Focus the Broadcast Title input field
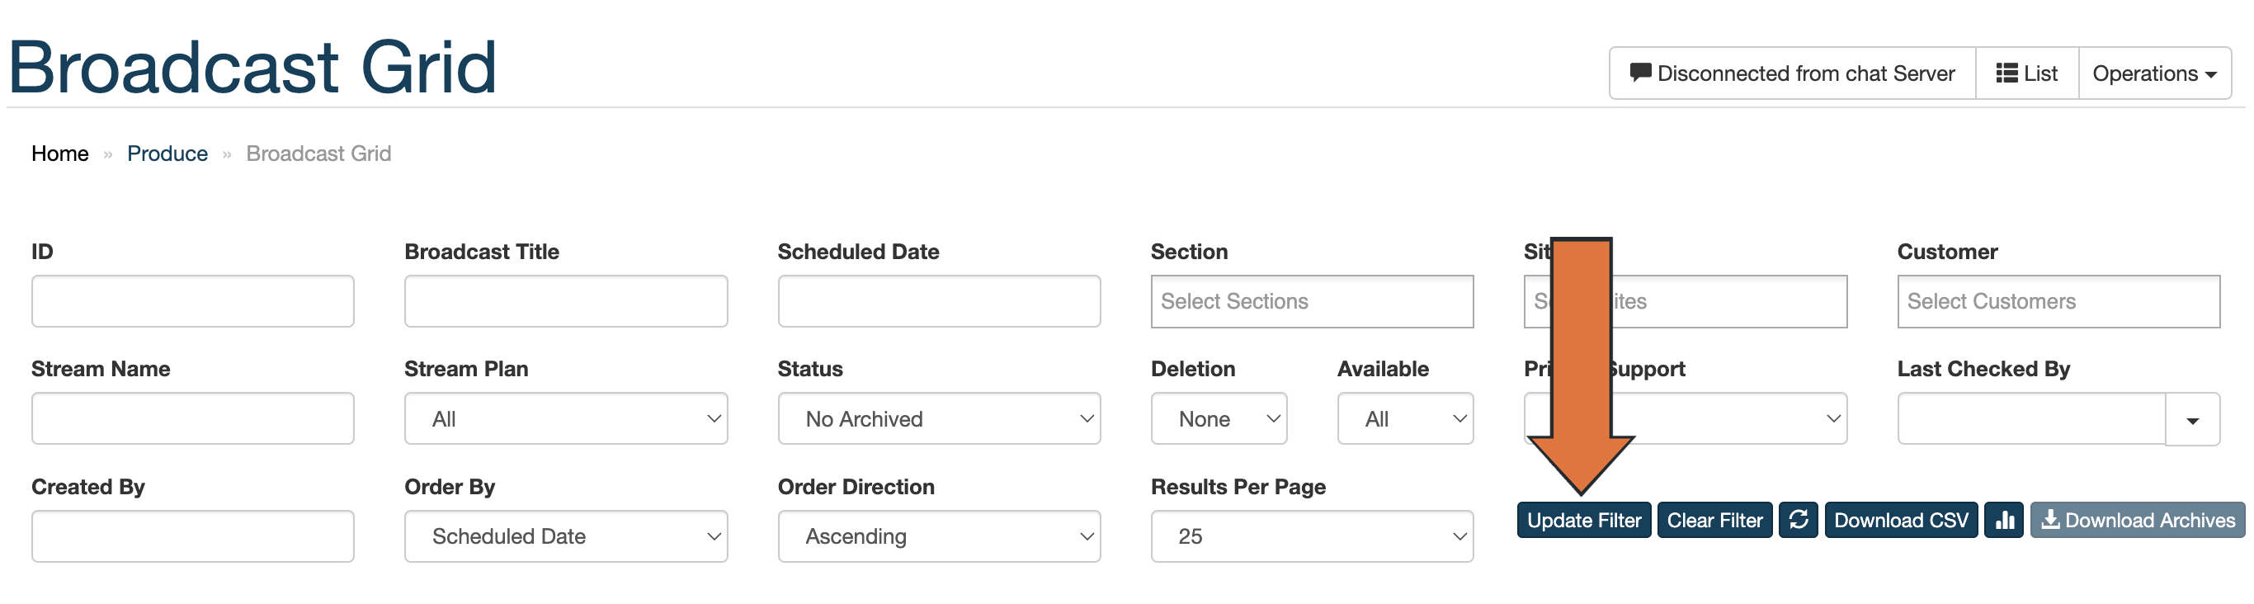The image size is (2254, 604). (565, 302)
